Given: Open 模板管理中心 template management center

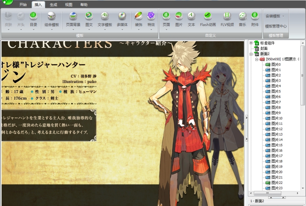Looking at the screenshot, I should point(276,26).
